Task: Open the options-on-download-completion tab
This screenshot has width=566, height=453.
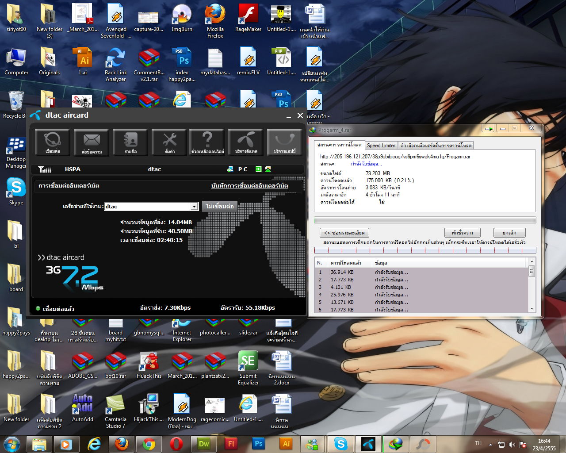Action: point(436,146)
